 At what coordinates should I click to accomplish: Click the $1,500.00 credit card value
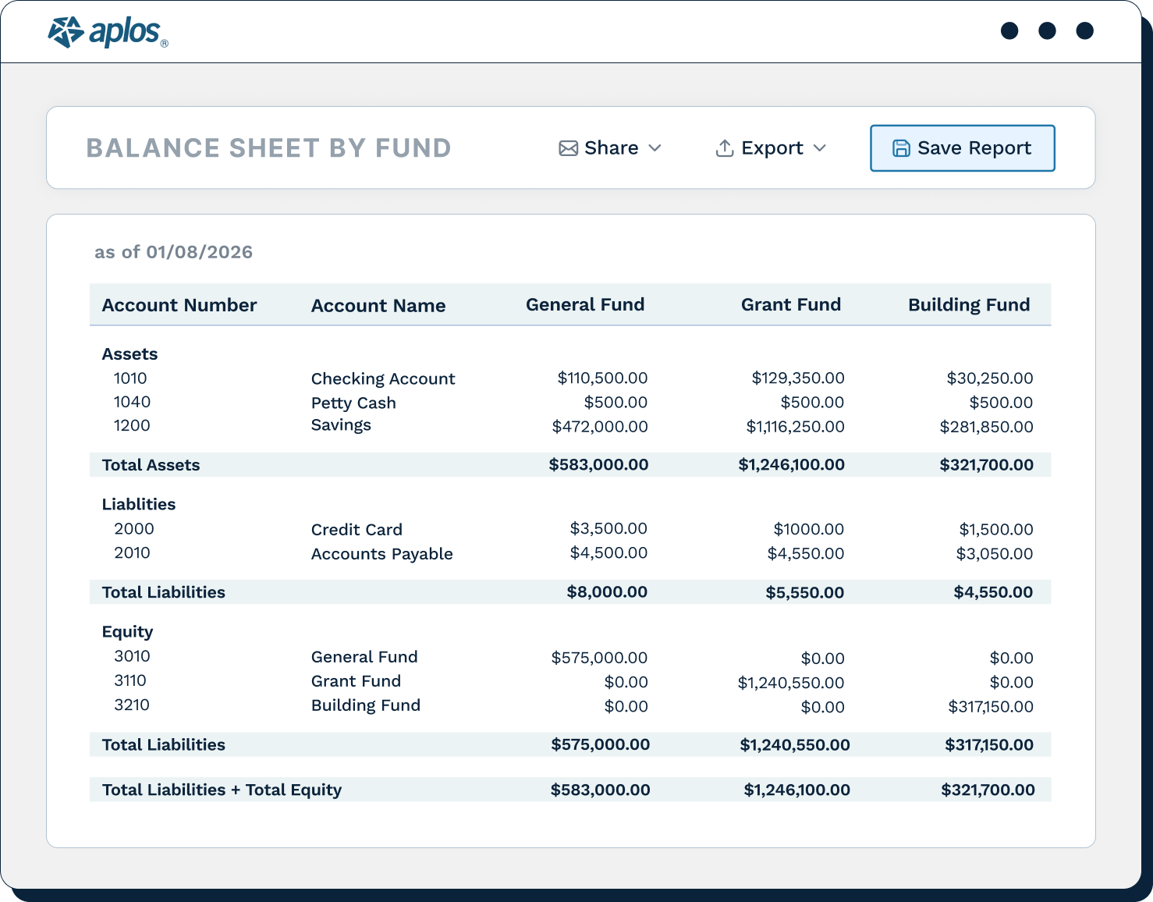[996, 530]
